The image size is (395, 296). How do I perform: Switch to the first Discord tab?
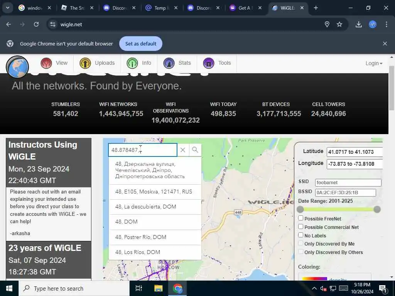click(119, 8)
